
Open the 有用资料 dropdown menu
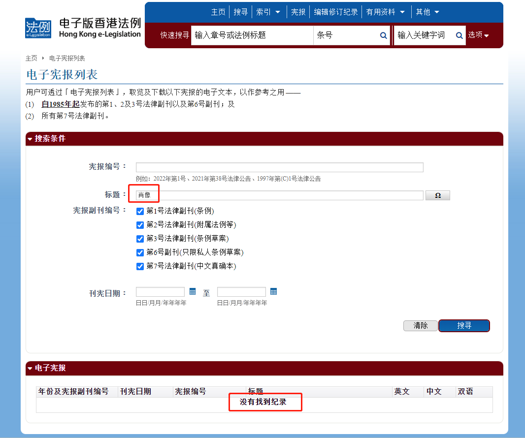(x=386, y=12)
